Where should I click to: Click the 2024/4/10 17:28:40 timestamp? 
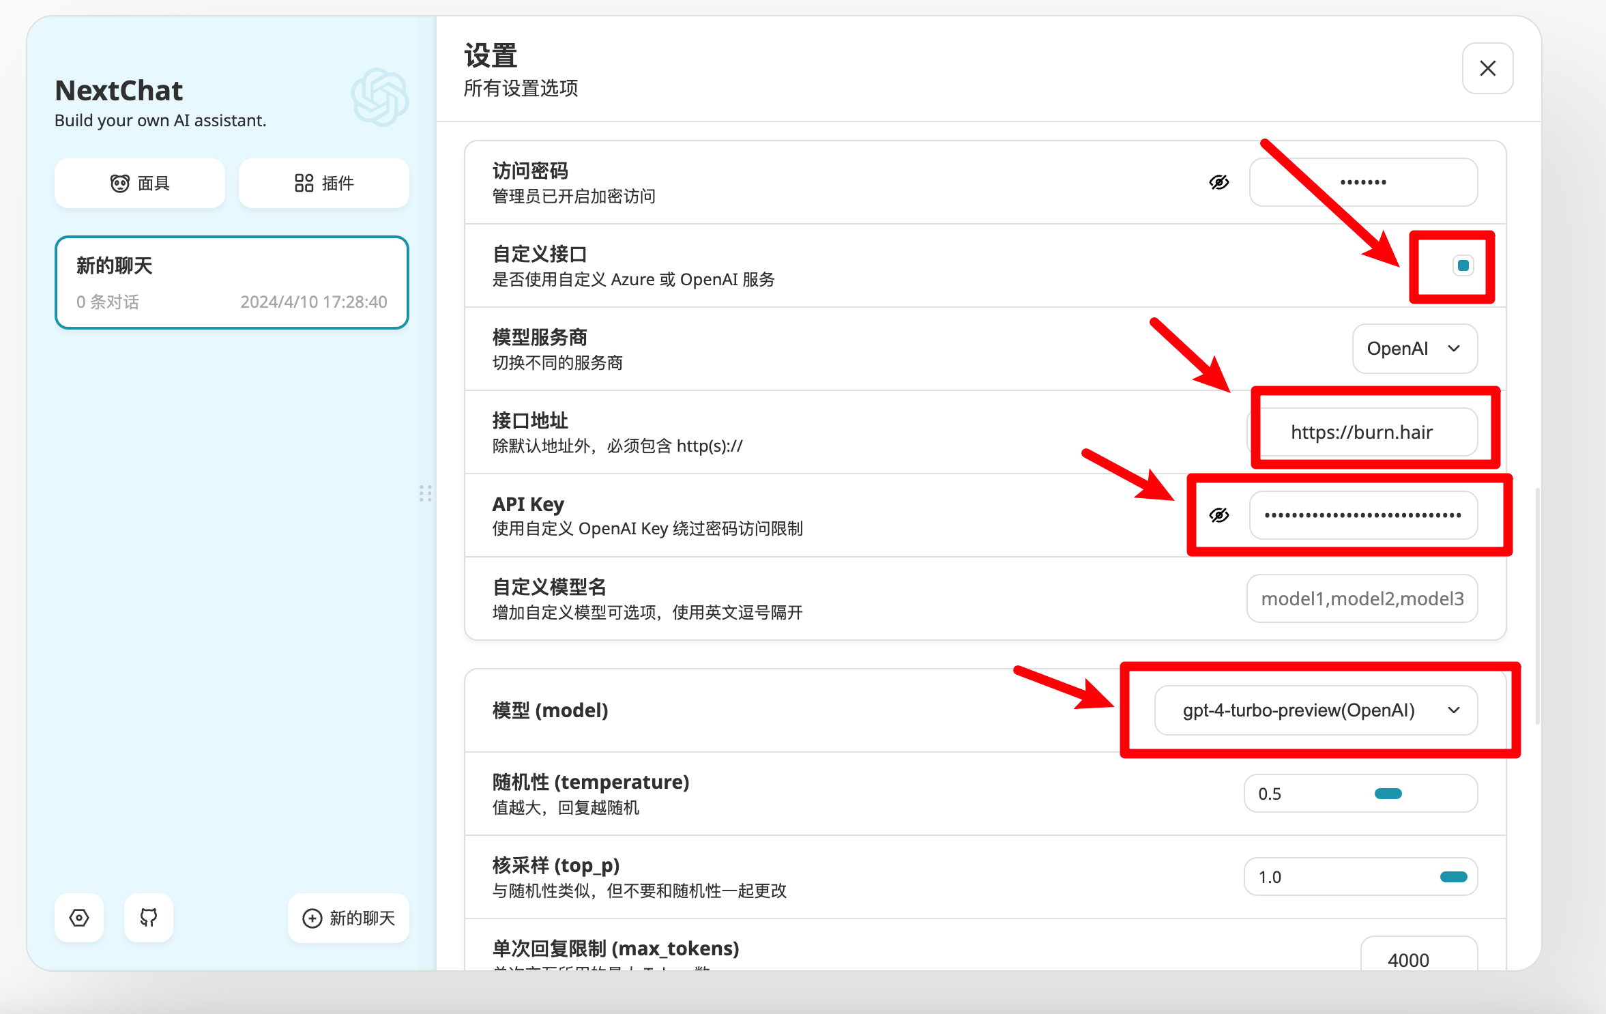314,302
